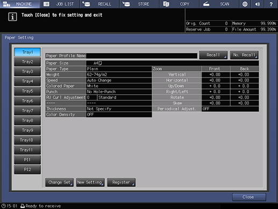278x209 pixels.
Task: Open the No. Recall button
Action: pos(244,55)
